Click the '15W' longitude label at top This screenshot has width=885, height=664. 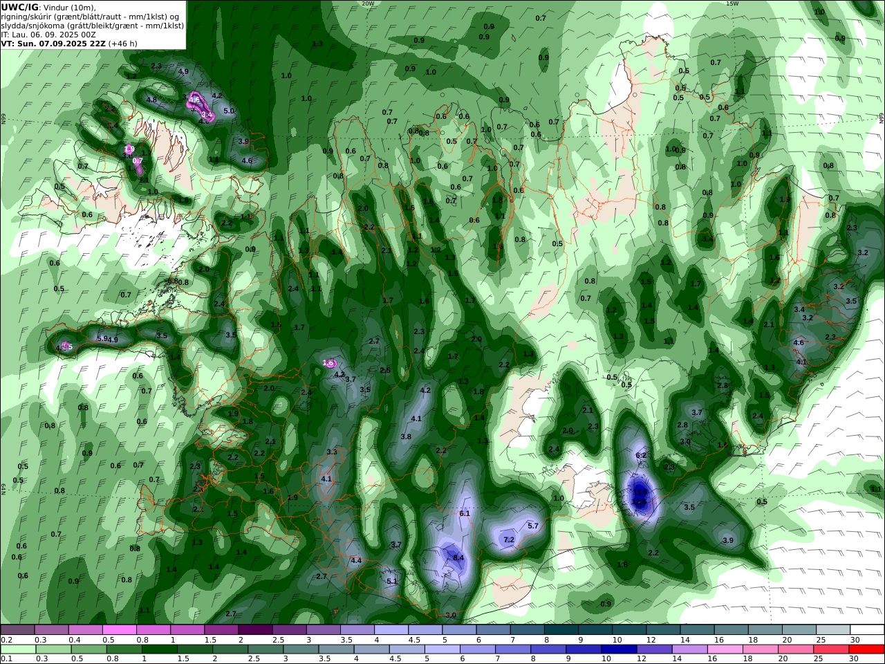pos(732,3)
